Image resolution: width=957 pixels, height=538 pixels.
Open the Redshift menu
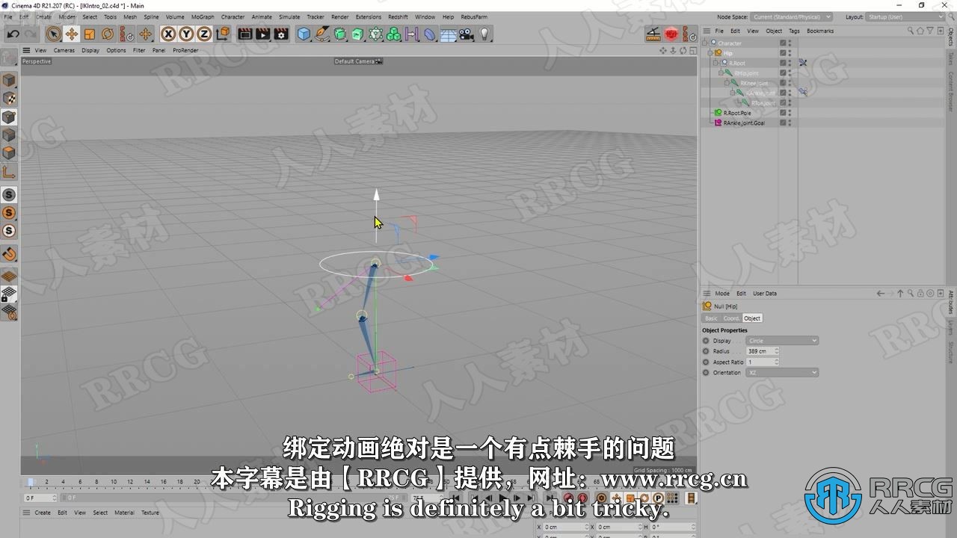click(398, 16)
